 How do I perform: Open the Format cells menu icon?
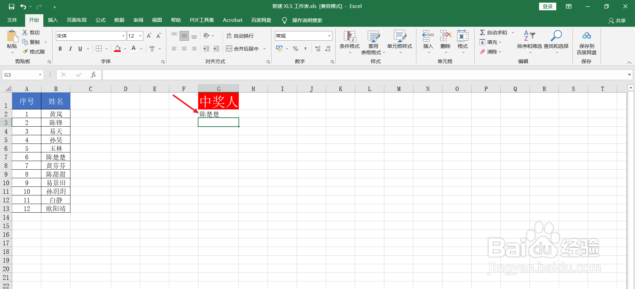[x=463, y=36]
